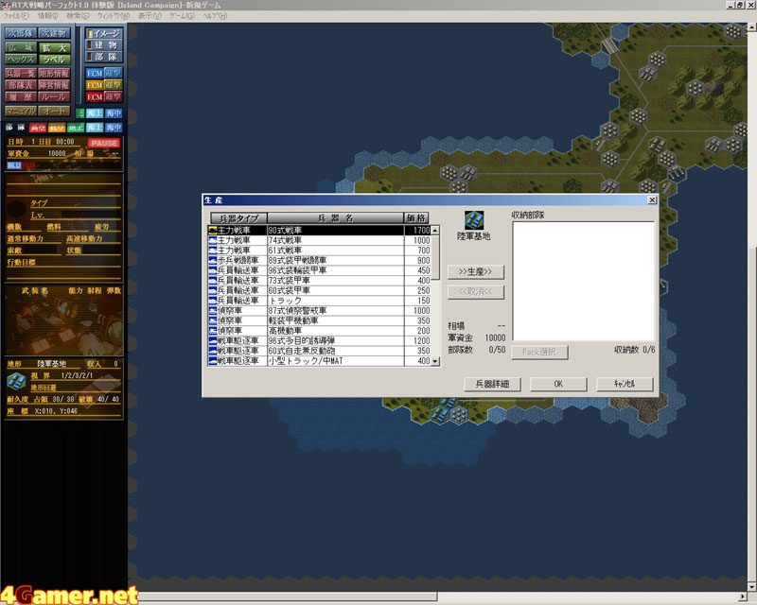This screenshot has width=757, height=605.
Task: Toggle 海中 filter in the 部隊 row
Action: (114, 128)
